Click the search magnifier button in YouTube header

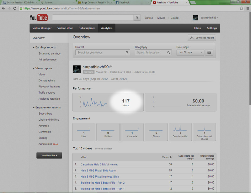click(x=137, y=18)
